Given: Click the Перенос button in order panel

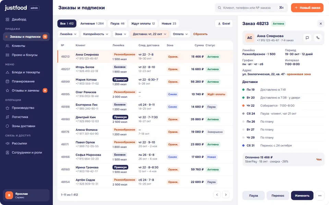Looking at the screenshot, I should pos(278,195).
